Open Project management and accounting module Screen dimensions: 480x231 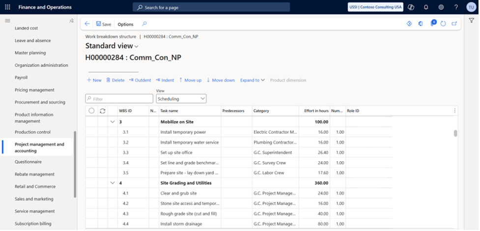(39, 147)
